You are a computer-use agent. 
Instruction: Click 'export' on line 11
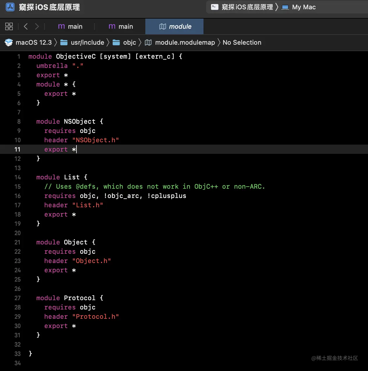pyautogui.click(x=56, y=150)
